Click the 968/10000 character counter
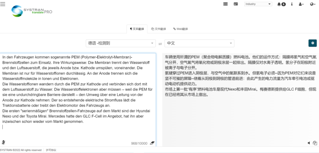 coord(139,143)
